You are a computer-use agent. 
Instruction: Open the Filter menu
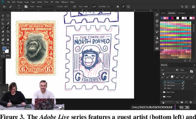[46, 2]
